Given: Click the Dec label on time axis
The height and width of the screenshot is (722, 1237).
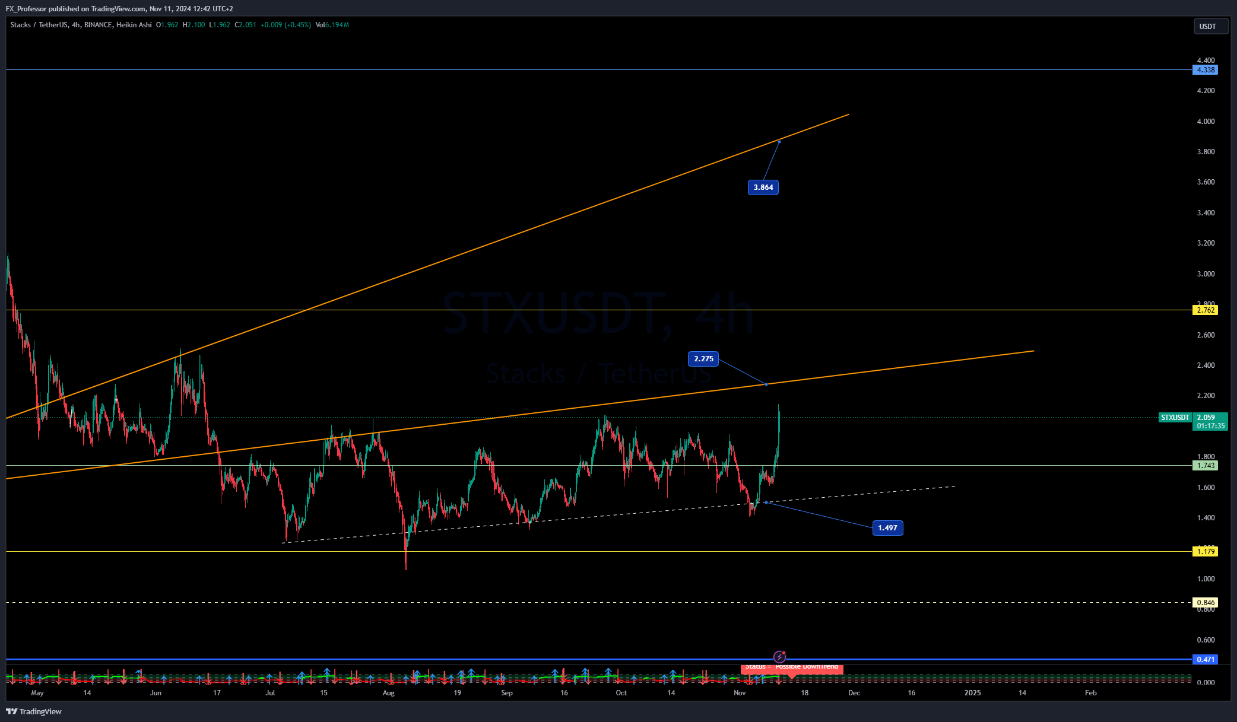Looking at the screenshot, I should (x=854, y=693).
